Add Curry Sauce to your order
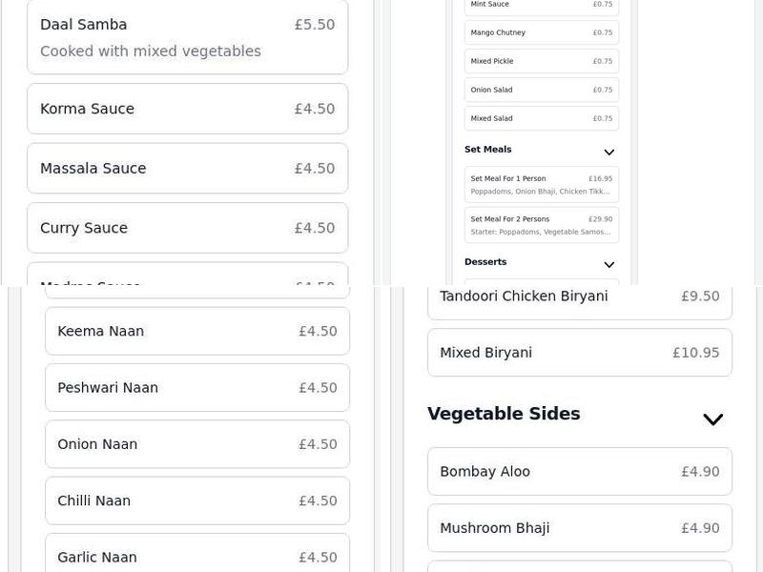Image resolution: width=763 pixels, height=572 pixels. [x=187, y=228]
